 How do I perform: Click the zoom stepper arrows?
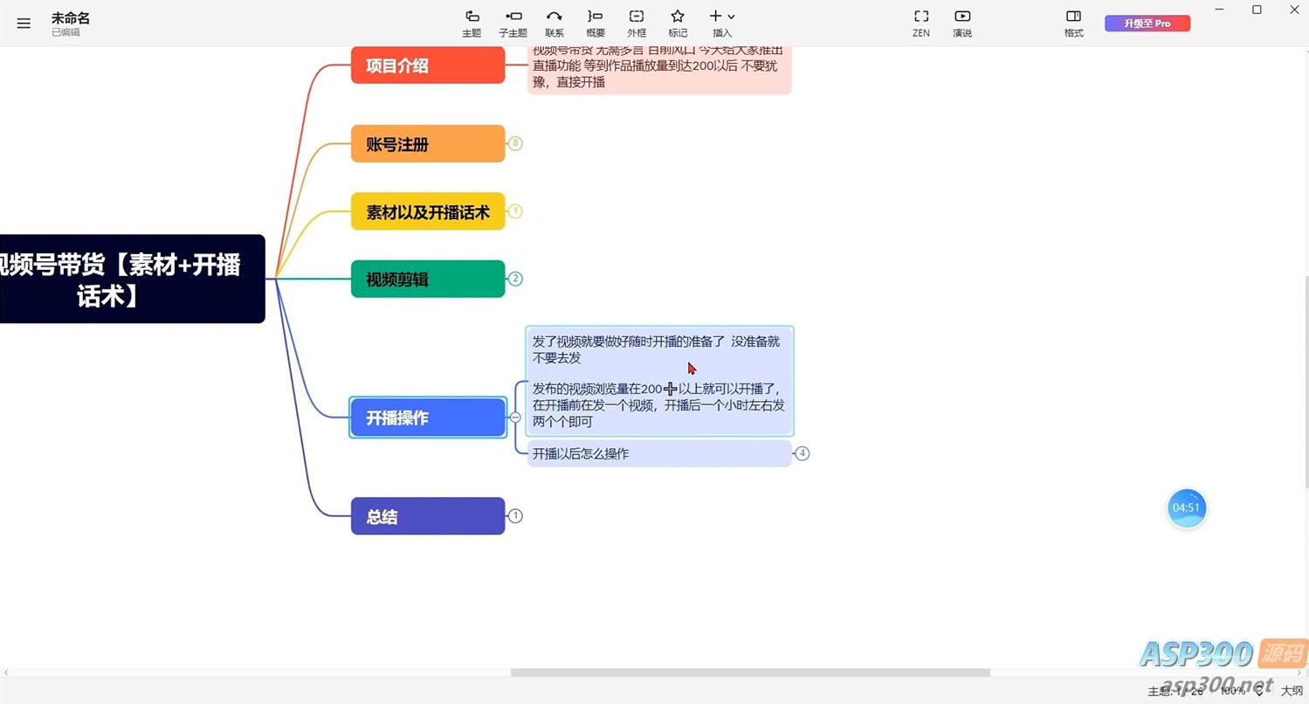click(1259, 691)
